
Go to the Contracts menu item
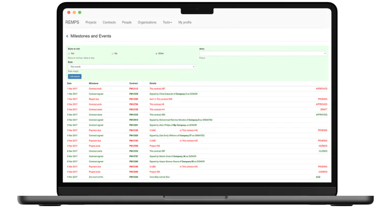109,22
